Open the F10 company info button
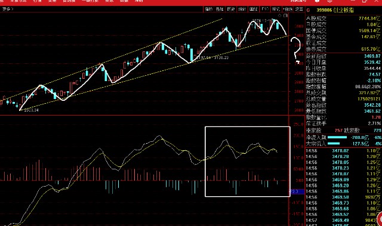The height and width of the screenshot is (226, 382). [265, 9]
